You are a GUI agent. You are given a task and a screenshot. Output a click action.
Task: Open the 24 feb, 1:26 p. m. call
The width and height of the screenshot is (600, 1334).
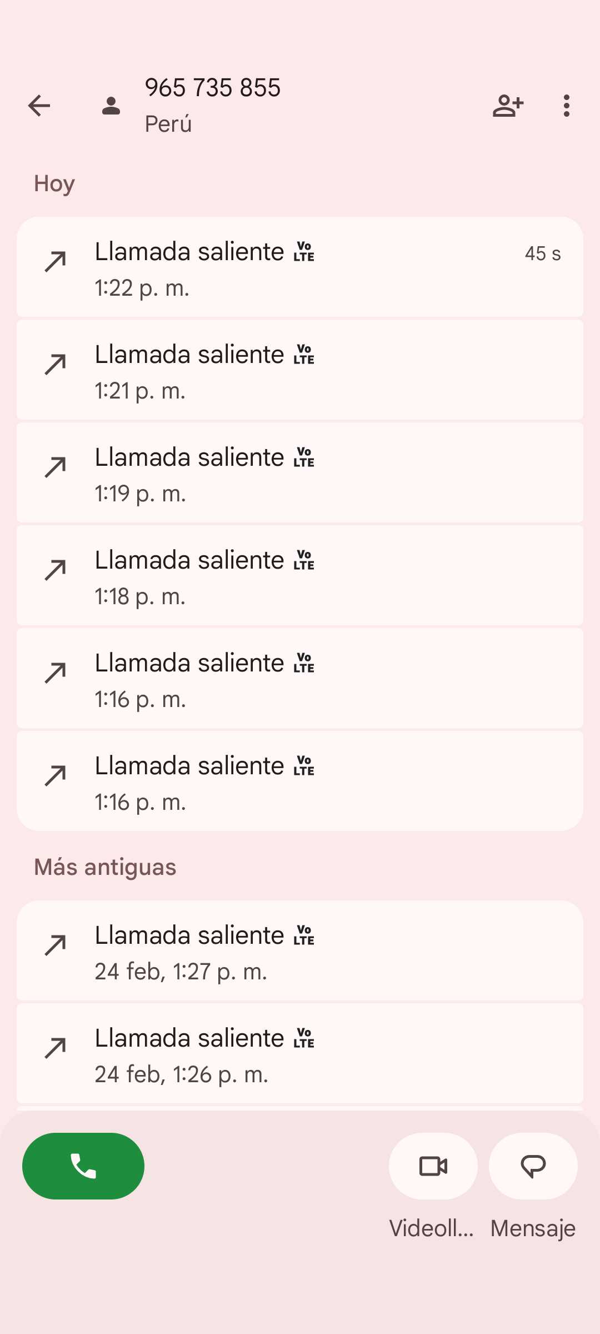[300, 1054]
